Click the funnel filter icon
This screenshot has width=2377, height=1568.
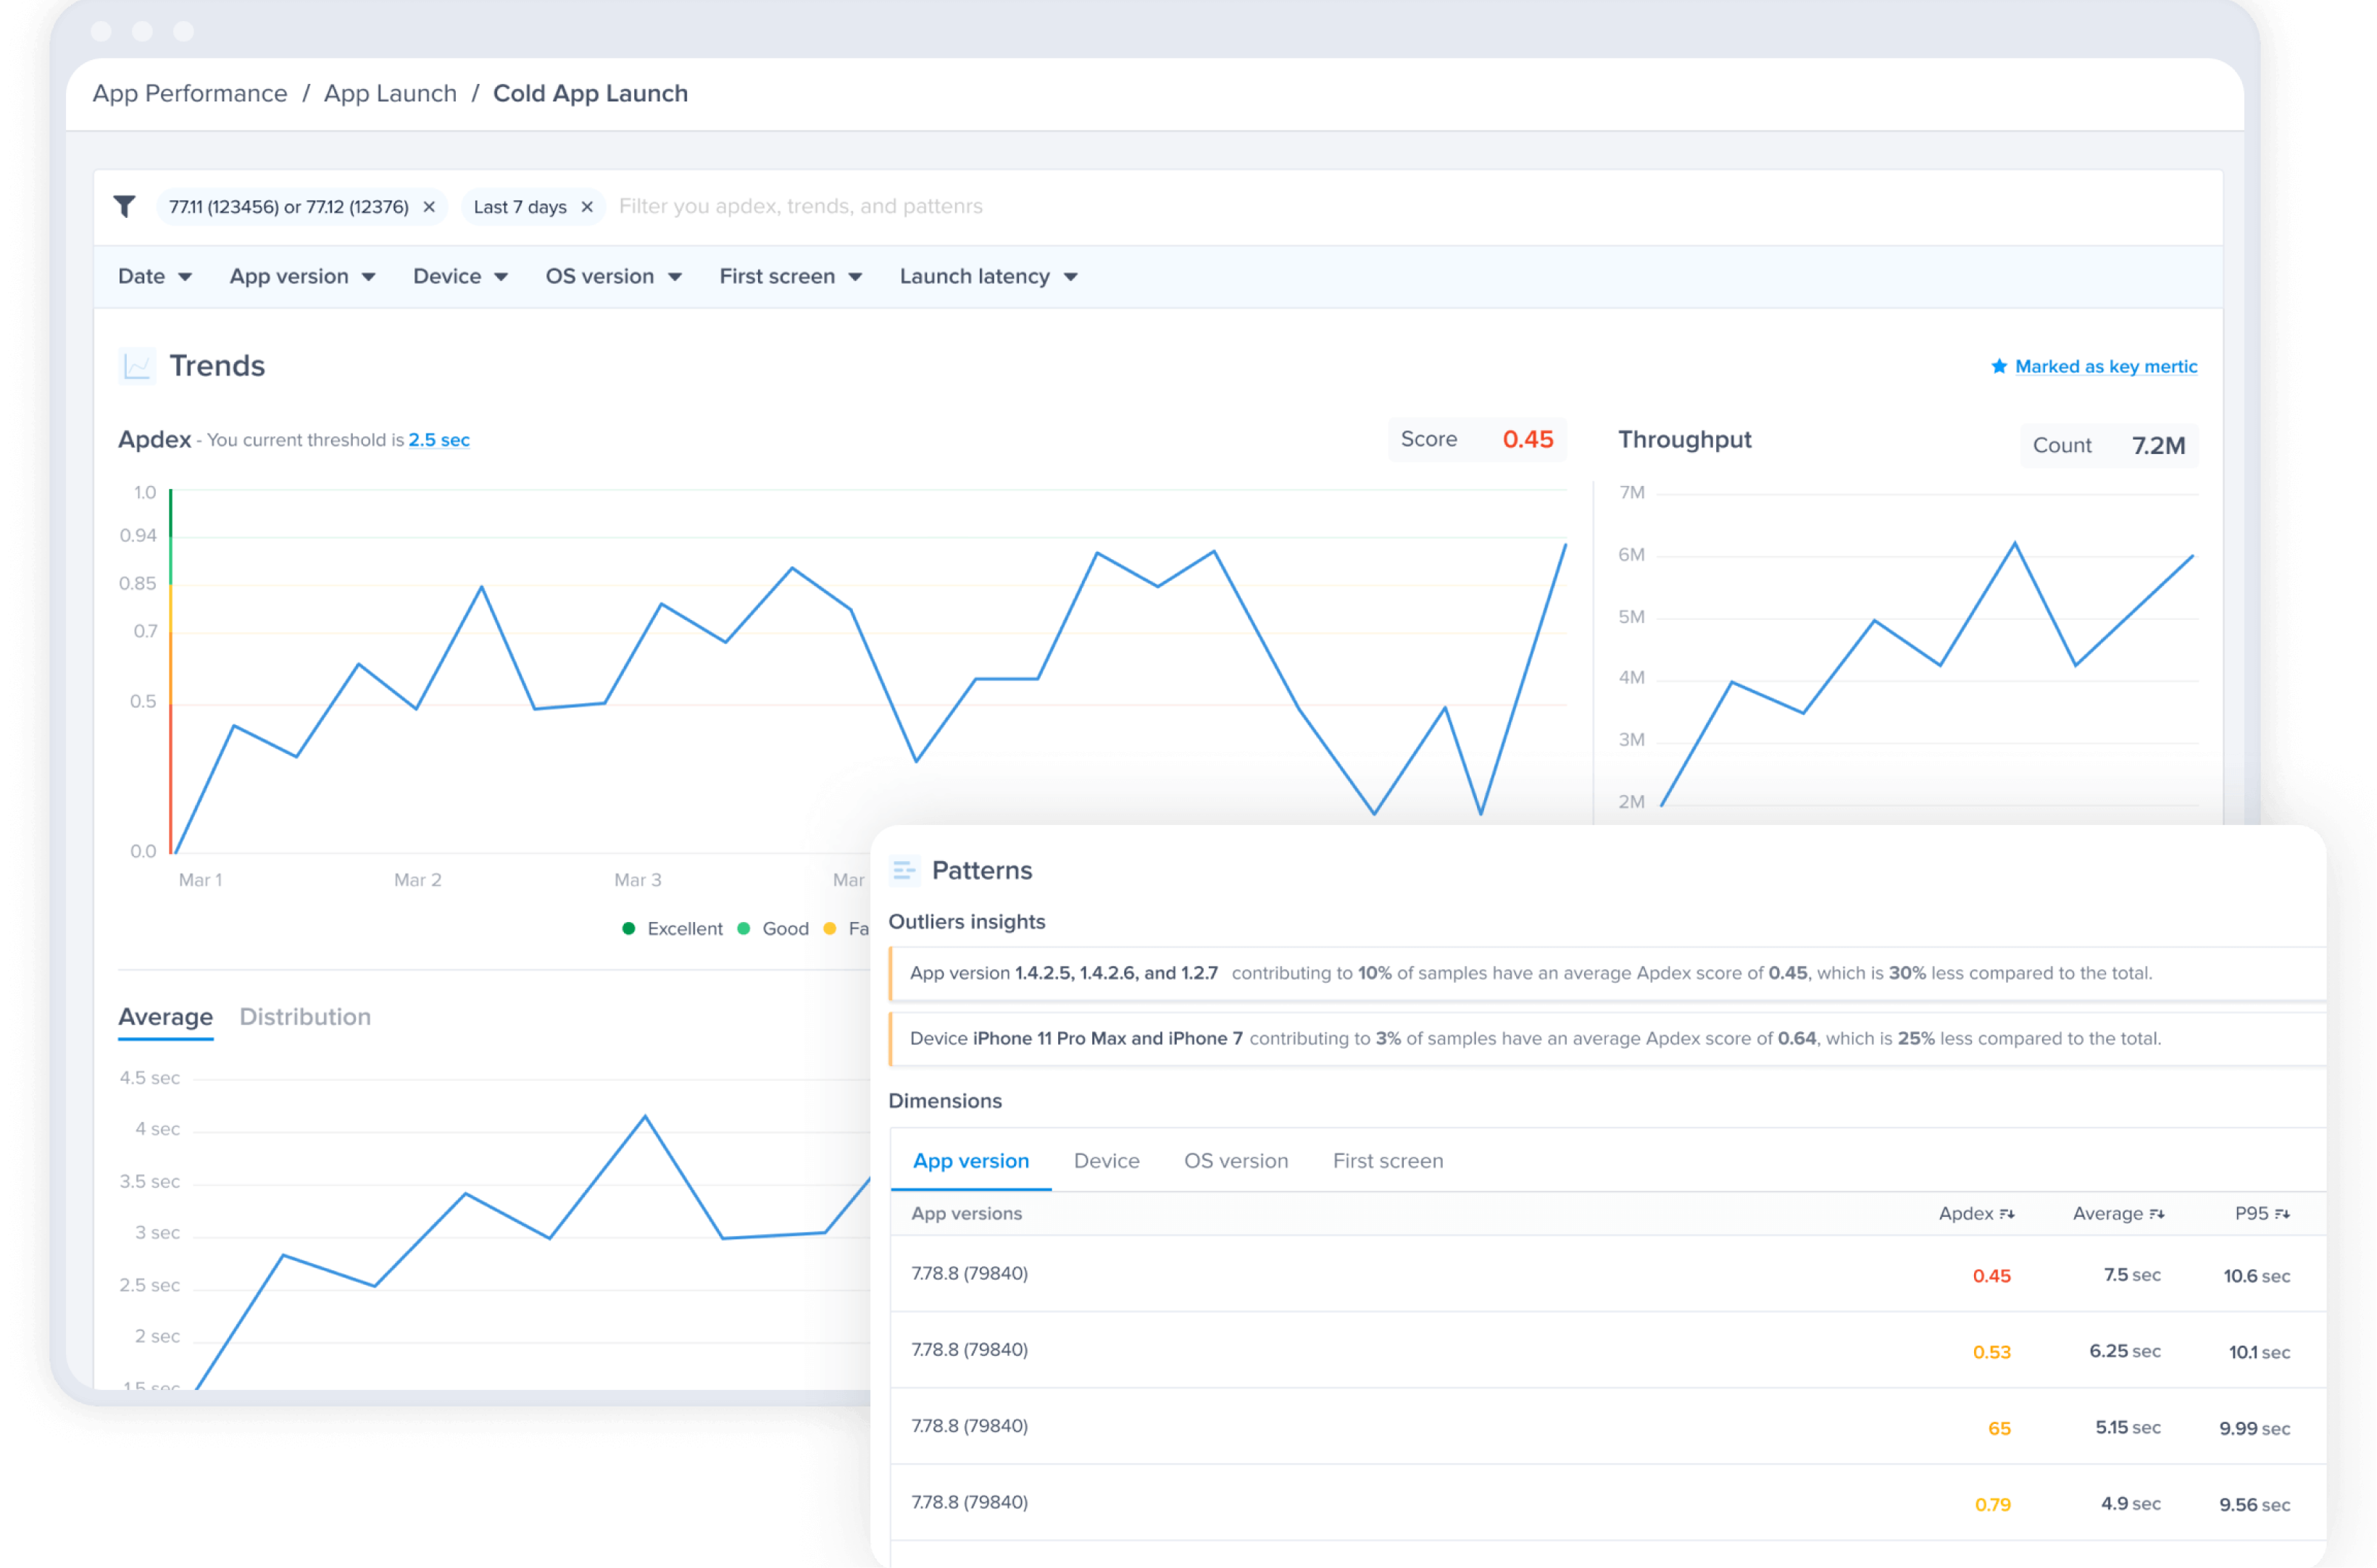(x=124, y=206)
